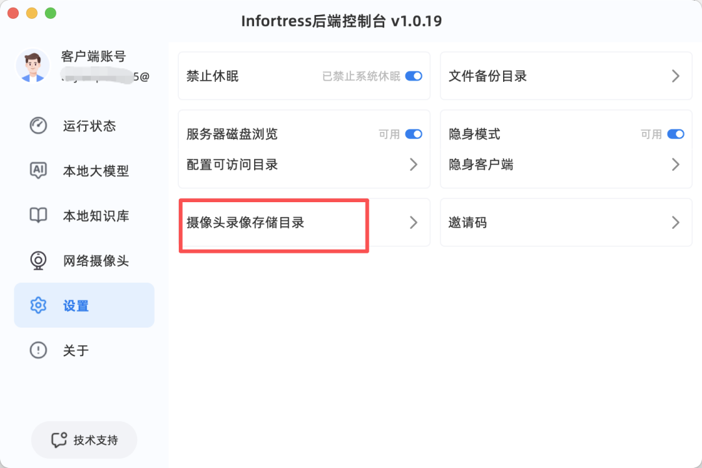
Task: Expand 配置可访问目录 chevron arrow
Action: (x=413, y=164)
